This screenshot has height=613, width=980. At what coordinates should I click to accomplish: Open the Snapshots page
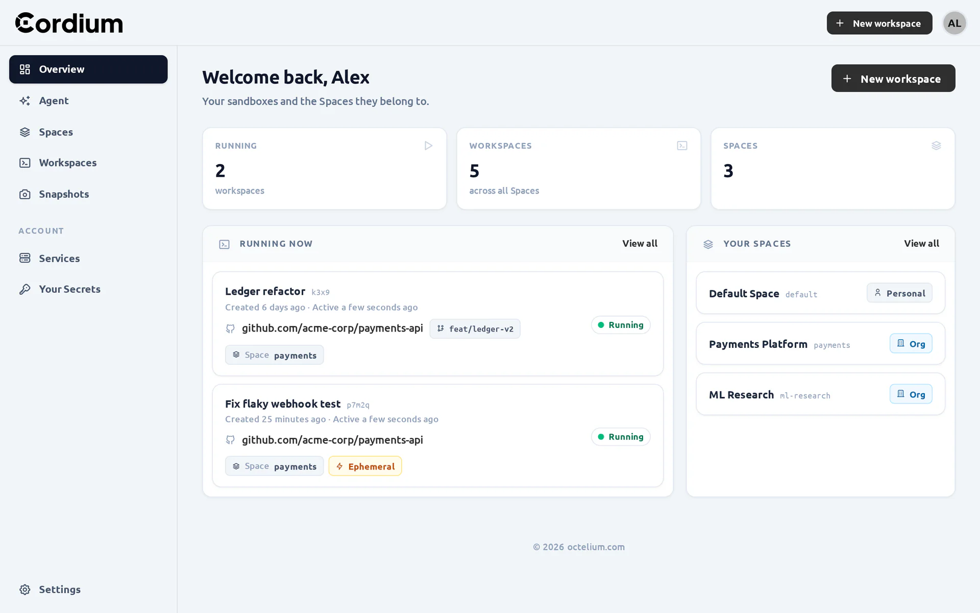click(88, 194)
